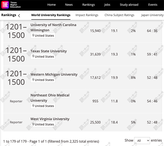Click the location pin under Texas State University

point(33,56)
